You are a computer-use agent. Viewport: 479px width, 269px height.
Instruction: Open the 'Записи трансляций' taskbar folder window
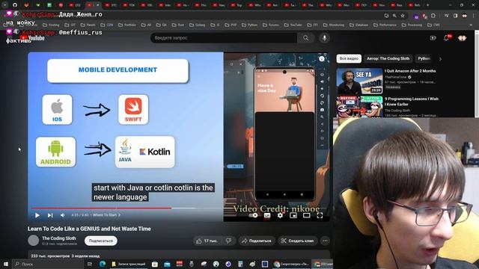click(128, 264)
